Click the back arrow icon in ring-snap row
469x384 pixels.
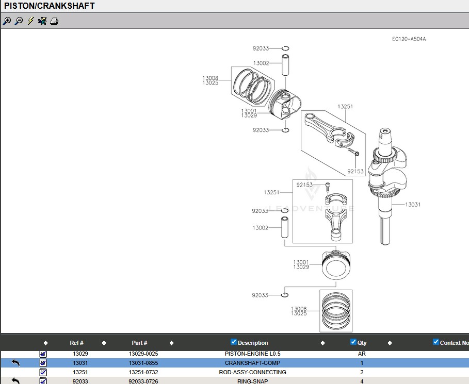pyautogui.click(x=15, y=381)
